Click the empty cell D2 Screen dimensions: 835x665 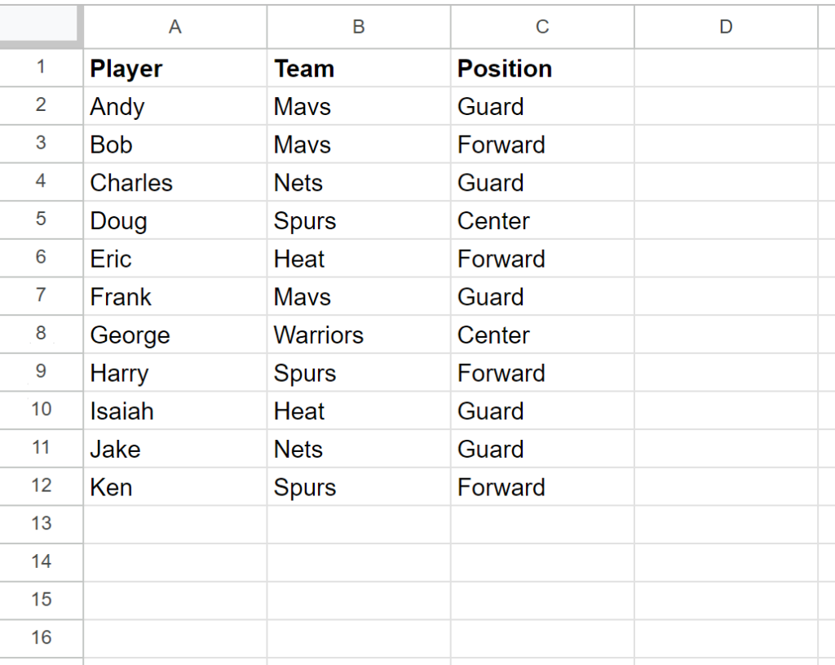point(726,106)
